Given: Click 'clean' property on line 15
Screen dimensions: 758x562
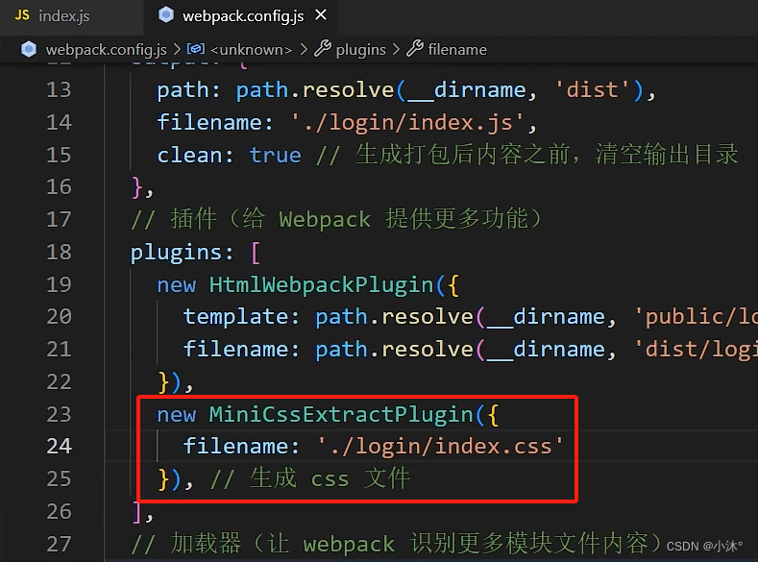Looking at the screenshot, I should 189,155.
